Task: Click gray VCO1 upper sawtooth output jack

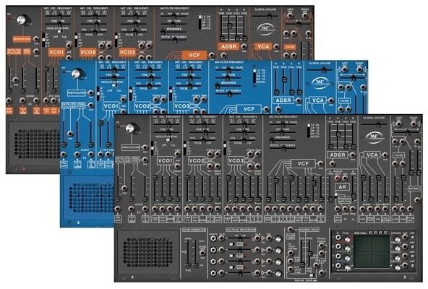Action: [177, 154]
